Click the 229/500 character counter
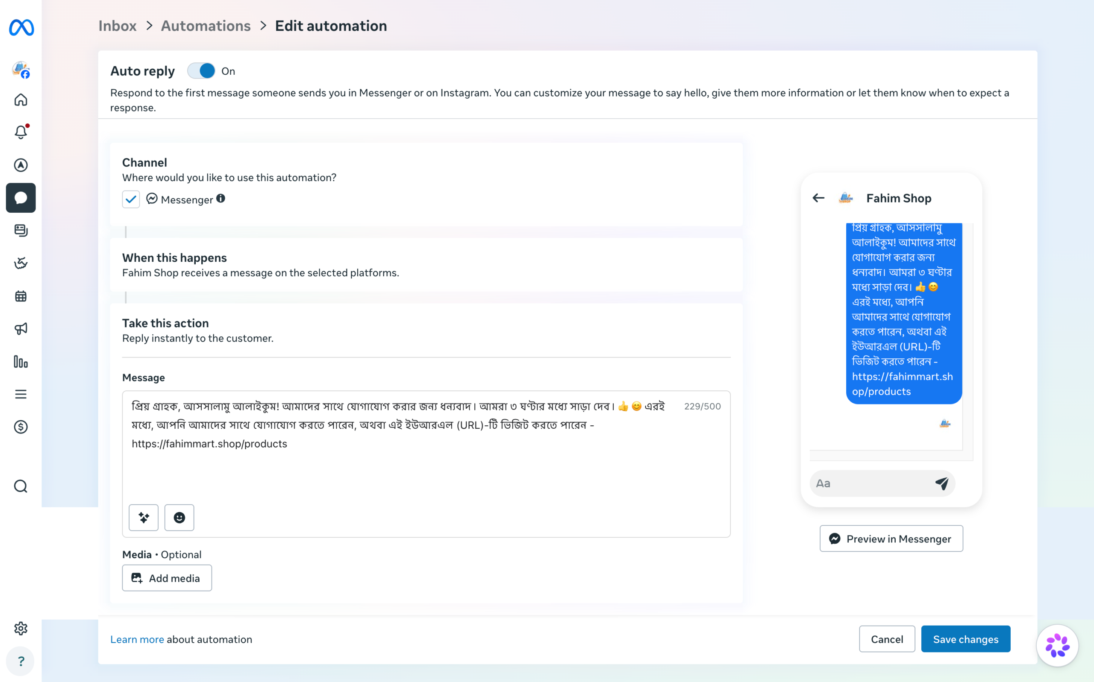 [x=702, y=407]
